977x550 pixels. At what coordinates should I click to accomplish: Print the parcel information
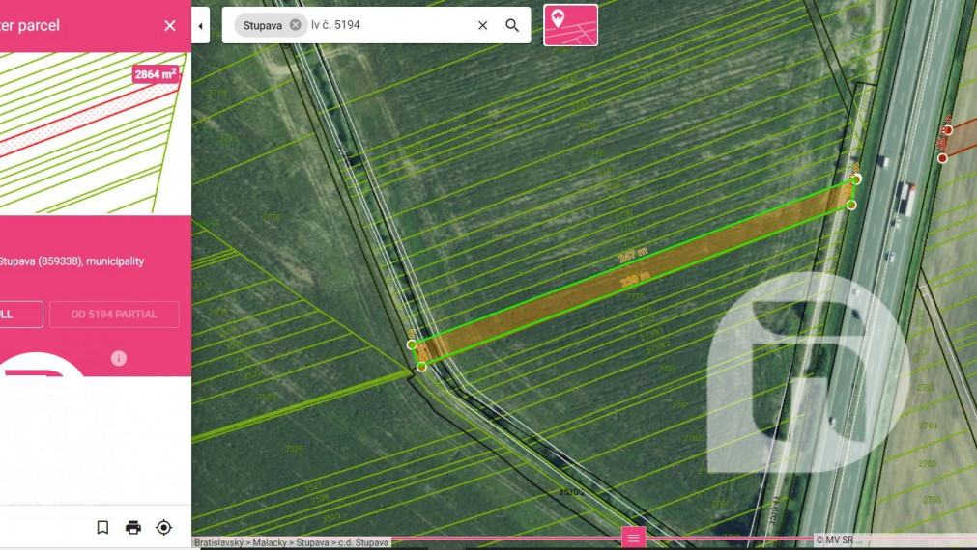point(133,528)
